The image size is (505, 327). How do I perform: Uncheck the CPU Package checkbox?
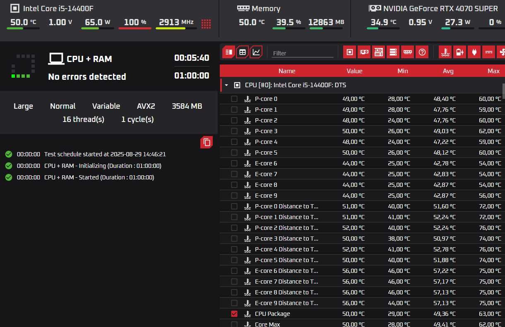234,314
